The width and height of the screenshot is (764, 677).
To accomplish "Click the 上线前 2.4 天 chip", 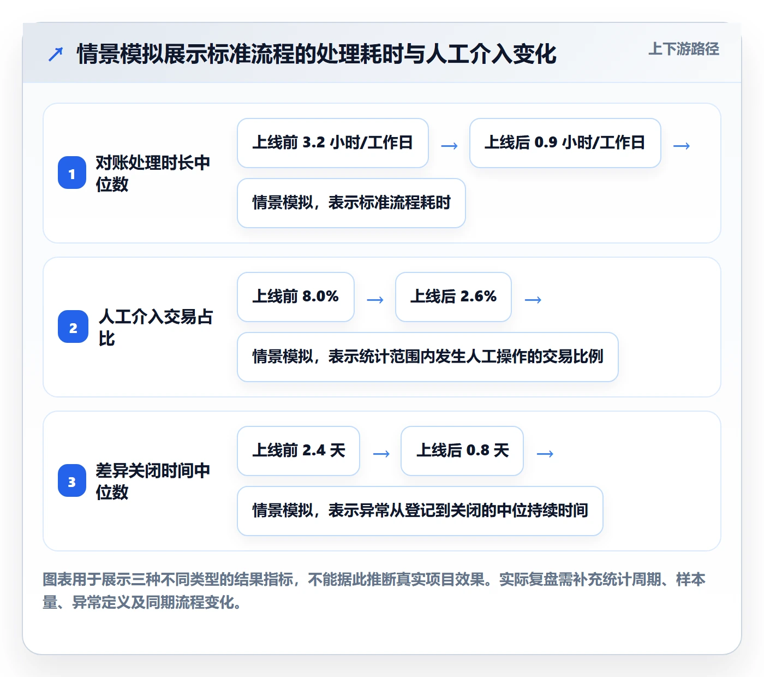I will (x=299, y=451).
